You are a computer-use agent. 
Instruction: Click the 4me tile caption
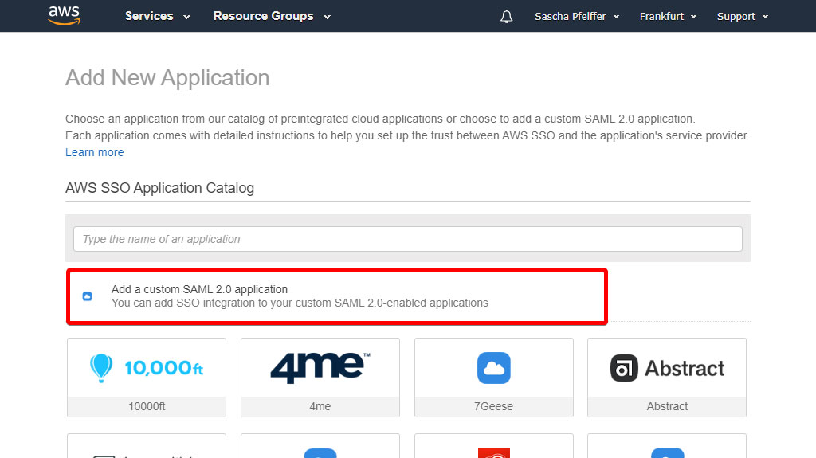(320, 406)
